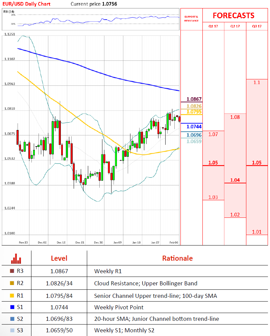
Task: Click the 1.1251 price axis label
Action: pyautogui.click(x=10, y=34)
